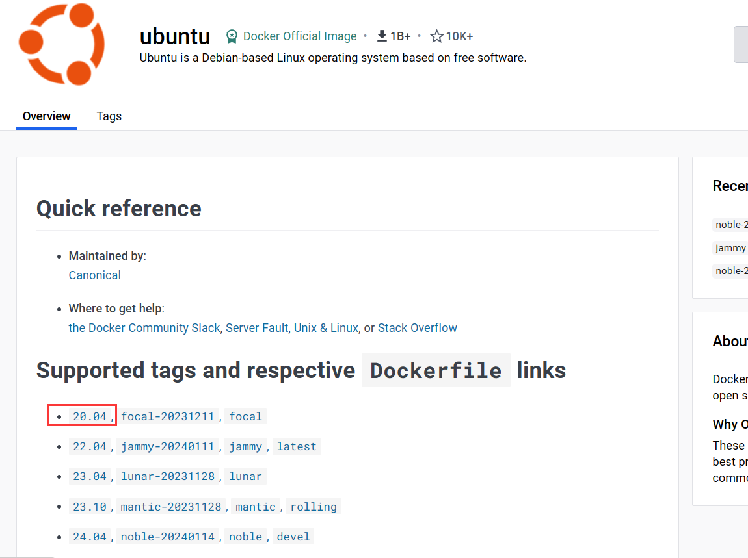Open the Overview tab
Screen dimensions: 748x558
(x=46, y=116)
